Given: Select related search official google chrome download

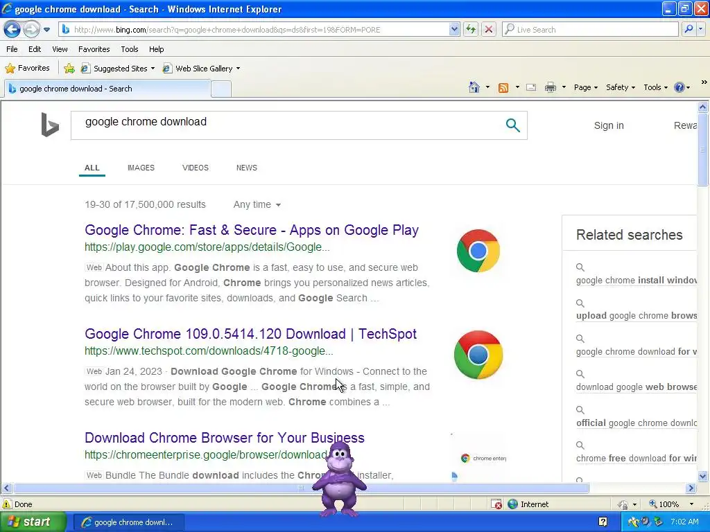Looking at the screenshot, I should click(x=637, y=423).
